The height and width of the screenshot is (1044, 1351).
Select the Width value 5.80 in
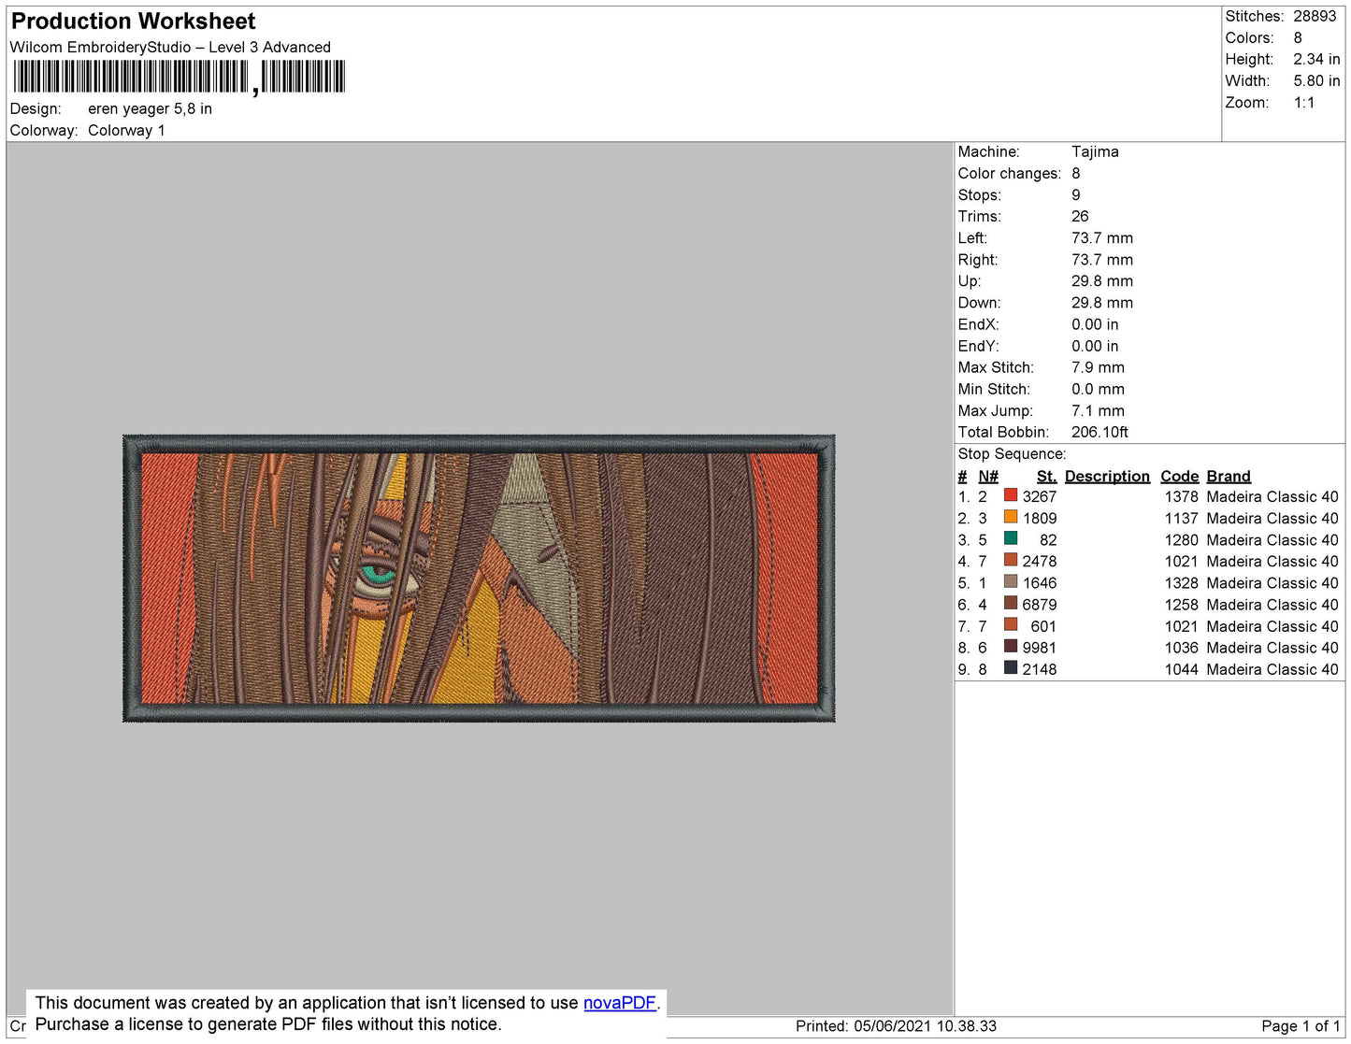[x=1316, y=81]
